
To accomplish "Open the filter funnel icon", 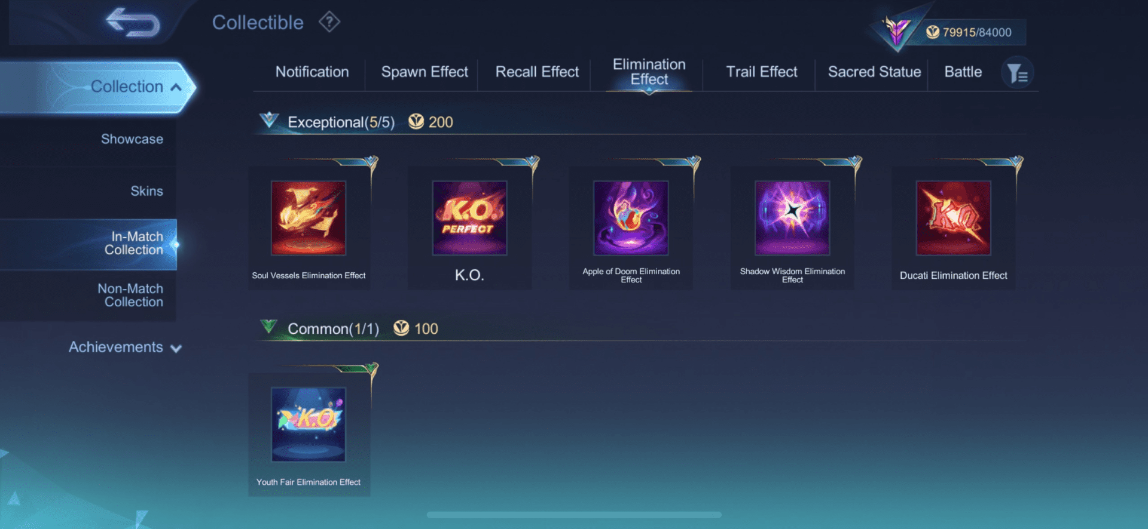I will 1017,73.
